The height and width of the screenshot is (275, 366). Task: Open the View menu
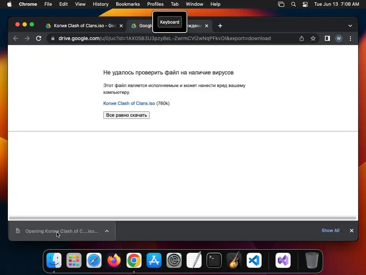(80, 4)
